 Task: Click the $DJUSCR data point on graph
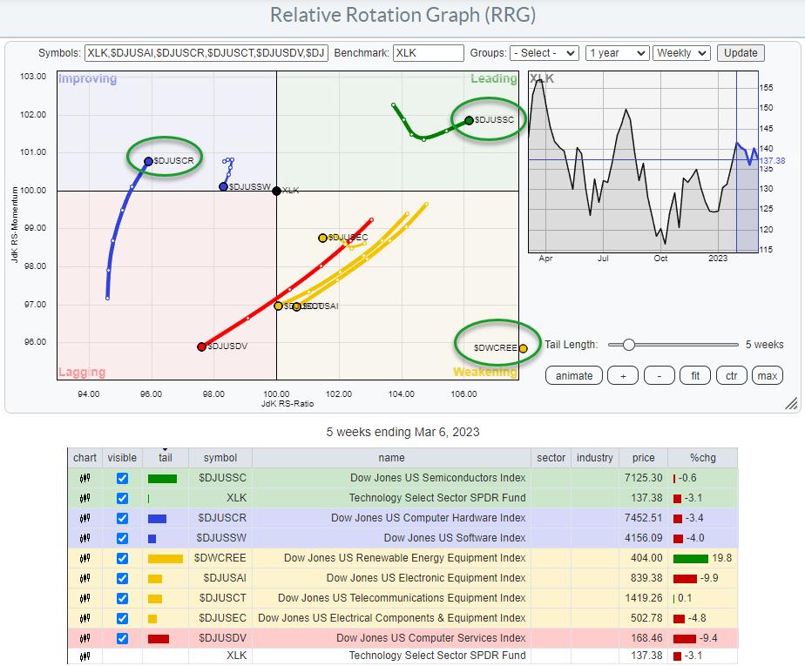tap(148, 161)
